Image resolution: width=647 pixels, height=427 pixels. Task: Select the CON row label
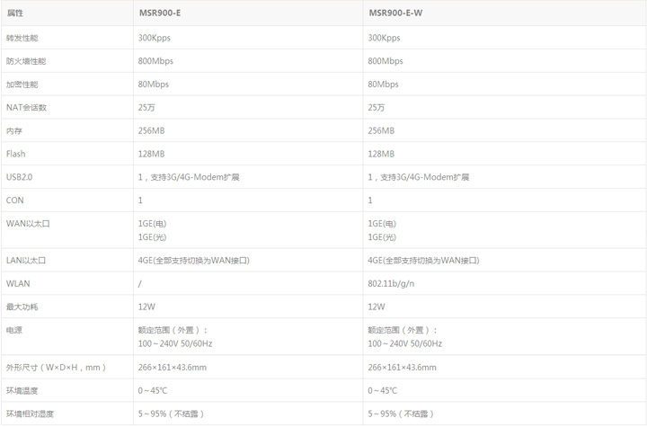(x=15, y=200)
